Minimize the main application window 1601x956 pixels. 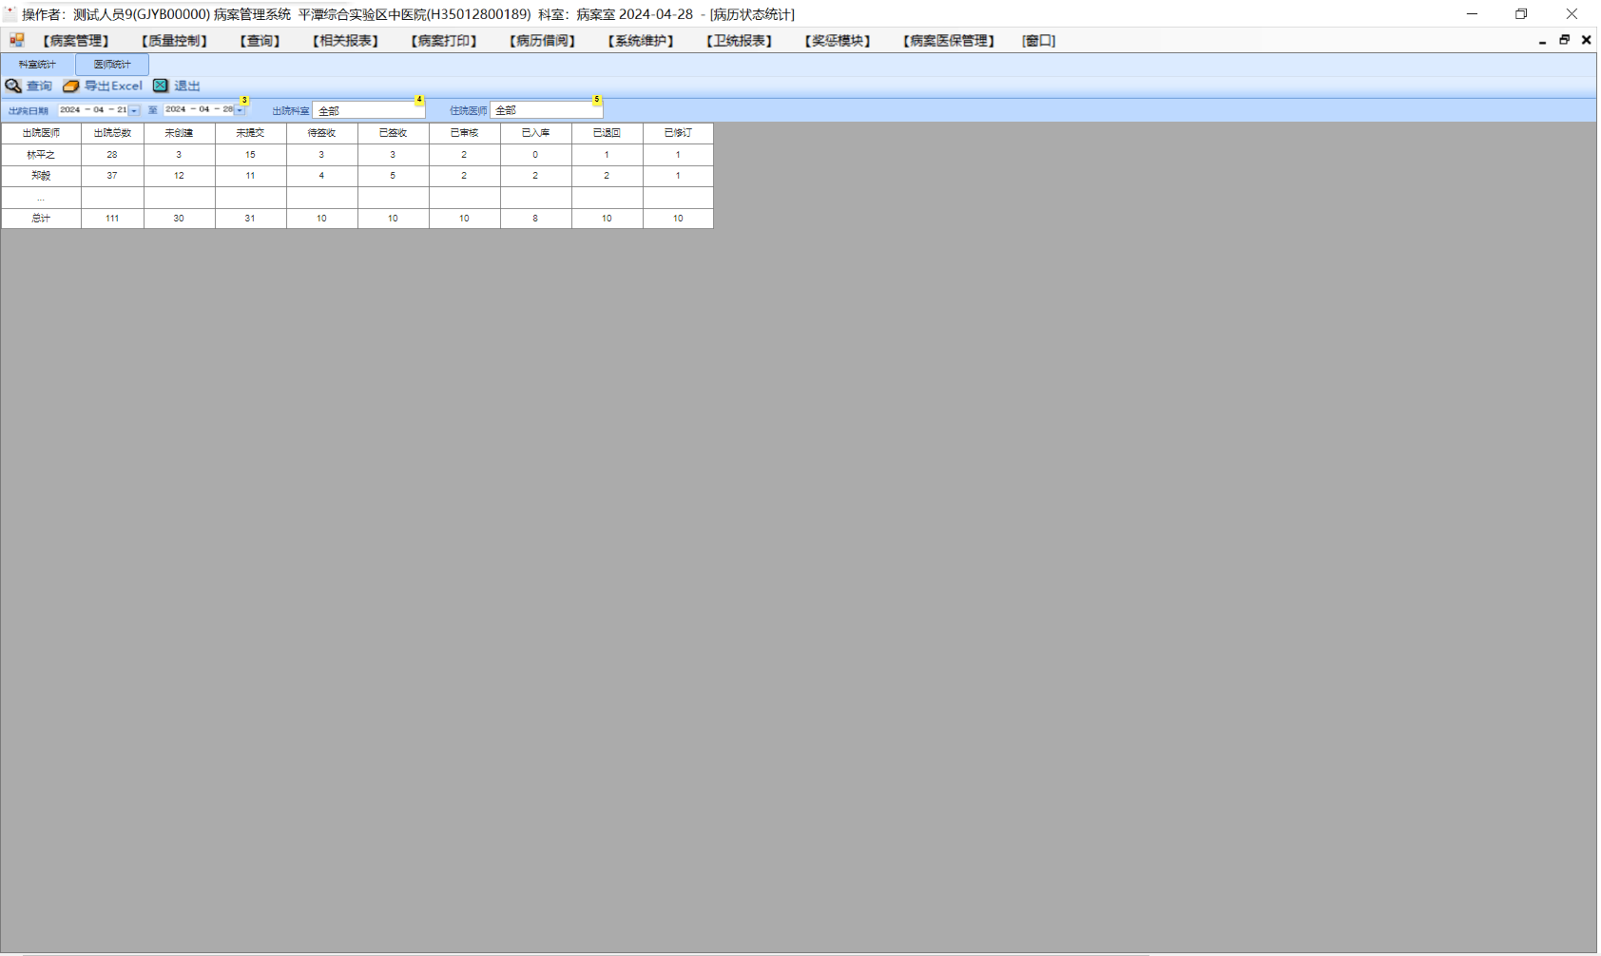pos(1472,13)
